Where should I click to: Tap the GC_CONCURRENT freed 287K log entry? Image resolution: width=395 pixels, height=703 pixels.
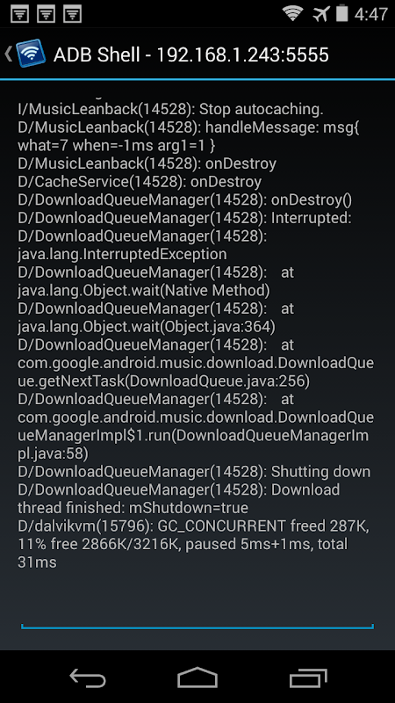pyautogui.click(x=193, y=544)
